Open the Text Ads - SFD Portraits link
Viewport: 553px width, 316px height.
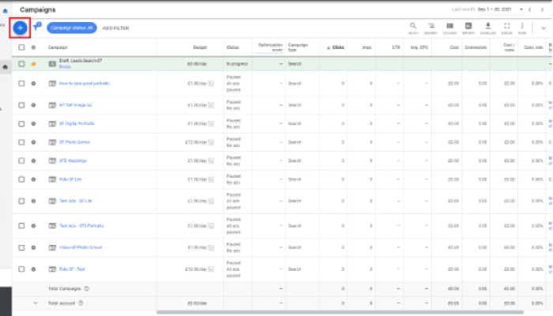pyautogui.click(x=81, y=226)
